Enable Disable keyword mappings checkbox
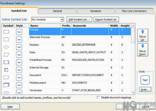Image resolution: width=156 pixels, height=111 pixels. pyautogui.click(x=98, y=97)
